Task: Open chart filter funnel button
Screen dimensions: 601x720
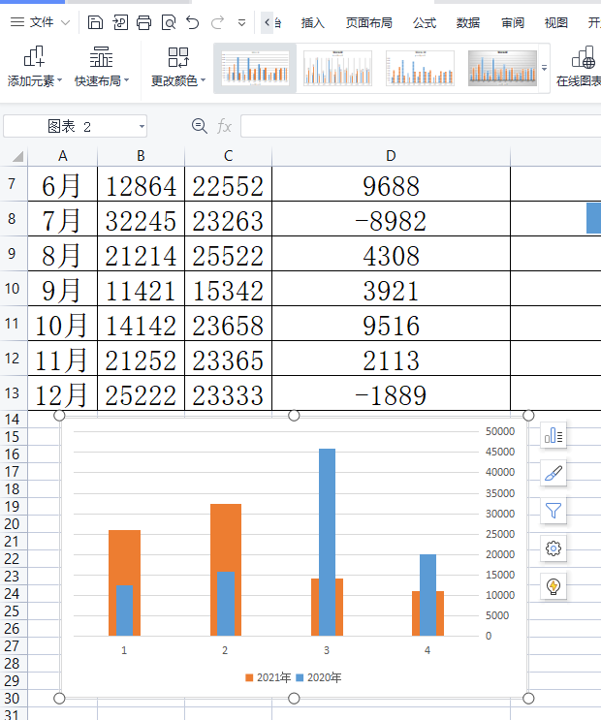Action: (x=554, y=510)
